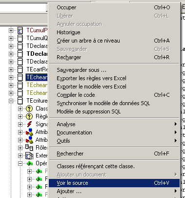Select the TEcriture tree item
This screenshot has height=198, width=185.
pyautogui.click(x=37, y=101)
